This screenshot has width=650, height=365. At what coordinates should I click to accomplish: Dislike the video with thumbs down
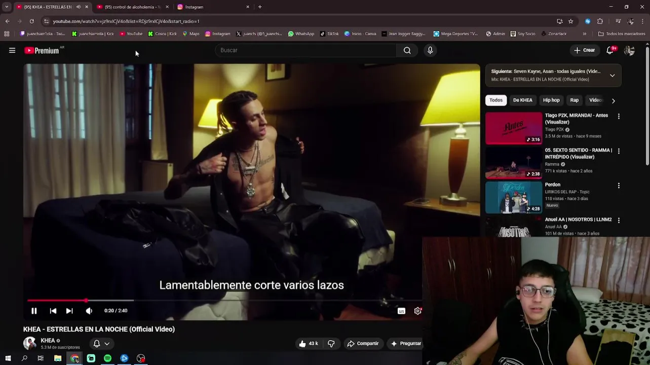pos(331,344)
